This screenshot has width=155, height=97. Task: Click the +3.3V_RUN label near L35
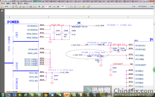point(99,26)
